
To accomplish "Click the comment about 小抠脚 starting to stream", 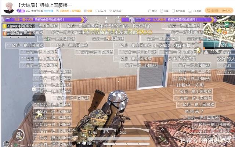I will point(174,45).
